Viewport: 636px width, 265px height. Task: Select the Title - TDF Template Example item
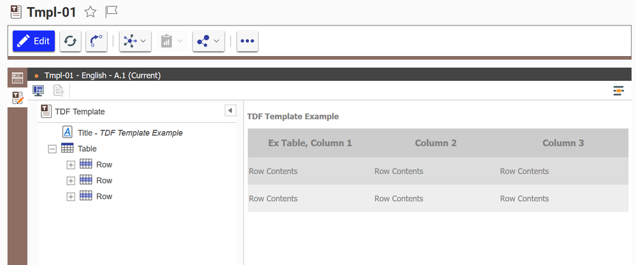(x=129, y=133)
